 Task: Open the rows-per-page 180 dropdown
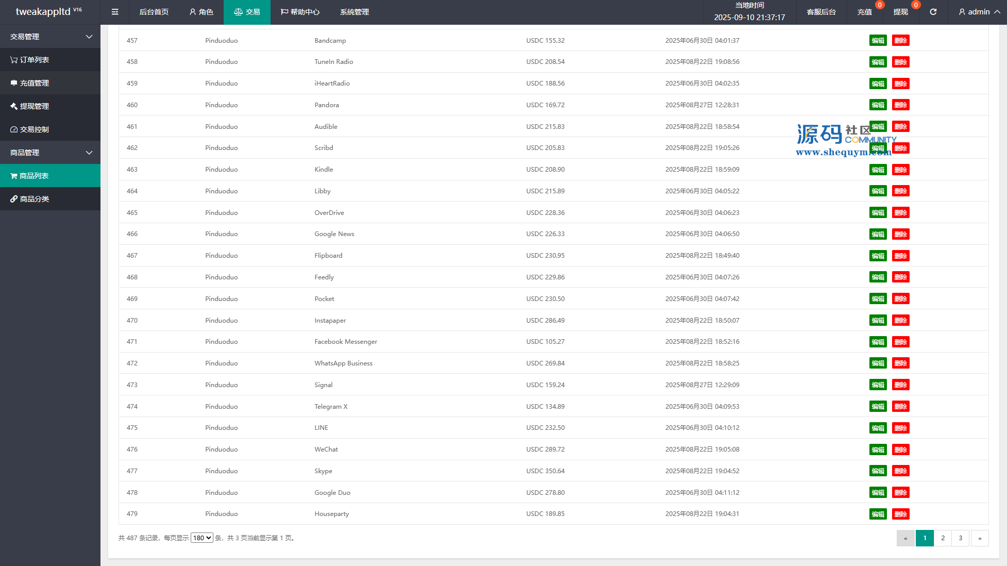pyautogui.click(x=202, y=538)
